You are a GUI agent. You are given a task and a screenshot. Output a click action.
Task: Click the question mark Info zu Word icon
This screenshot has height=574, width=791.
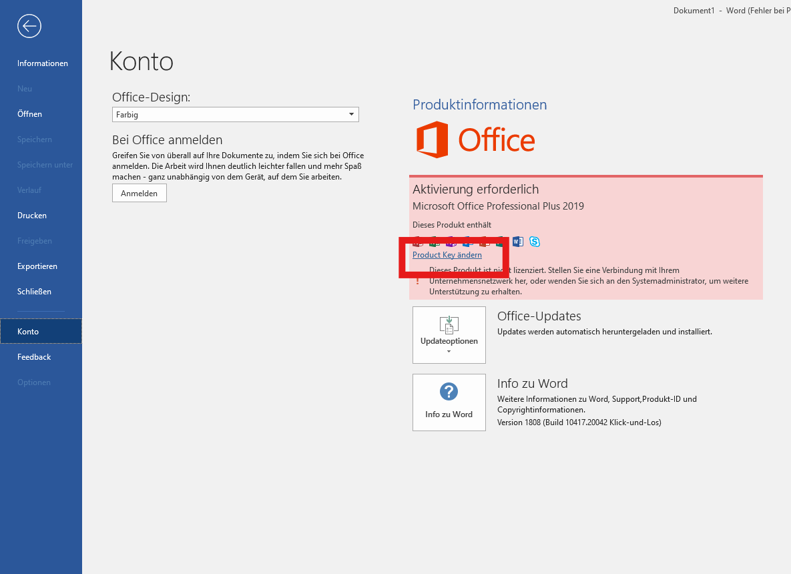click(449, 391)
